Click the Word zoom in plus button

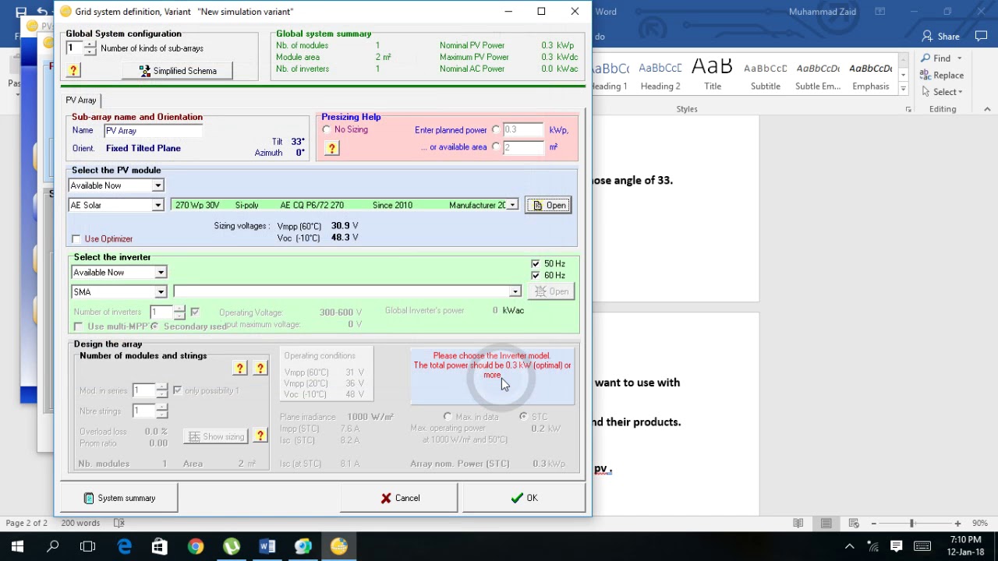tap(957, 523)
